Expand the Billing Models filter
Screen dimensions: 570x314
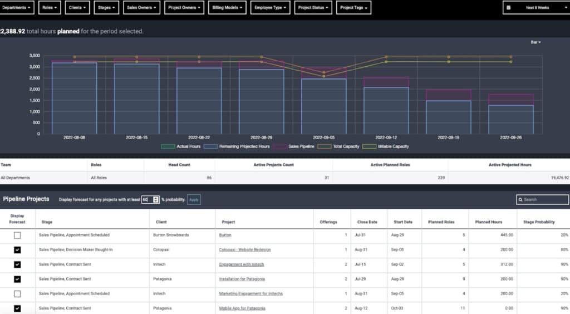[x=227, y=8]
